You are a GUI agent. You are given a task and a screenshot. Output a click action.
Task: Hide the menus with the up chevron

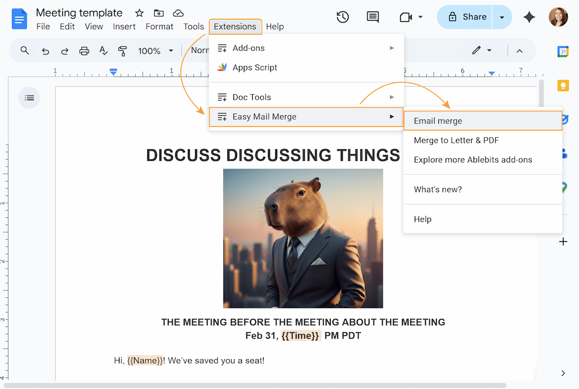[x=520, y=51]
